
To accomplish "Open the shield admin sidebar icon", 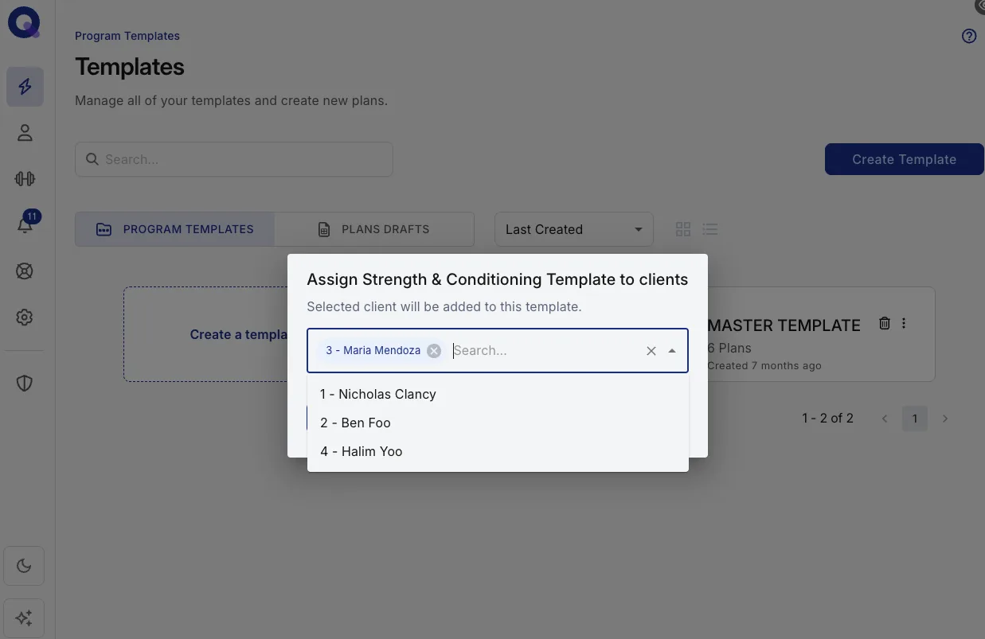I will [25, 384].
